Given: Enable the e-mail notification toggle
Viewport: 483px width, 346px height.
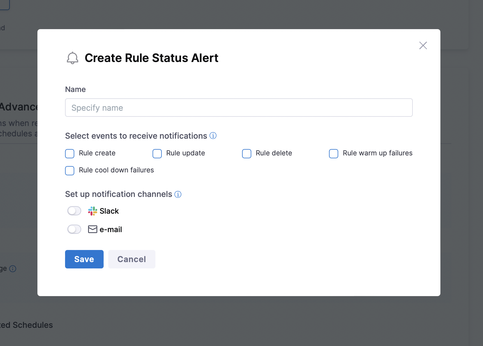Looking at the screenshot, I should pos(74,230).
